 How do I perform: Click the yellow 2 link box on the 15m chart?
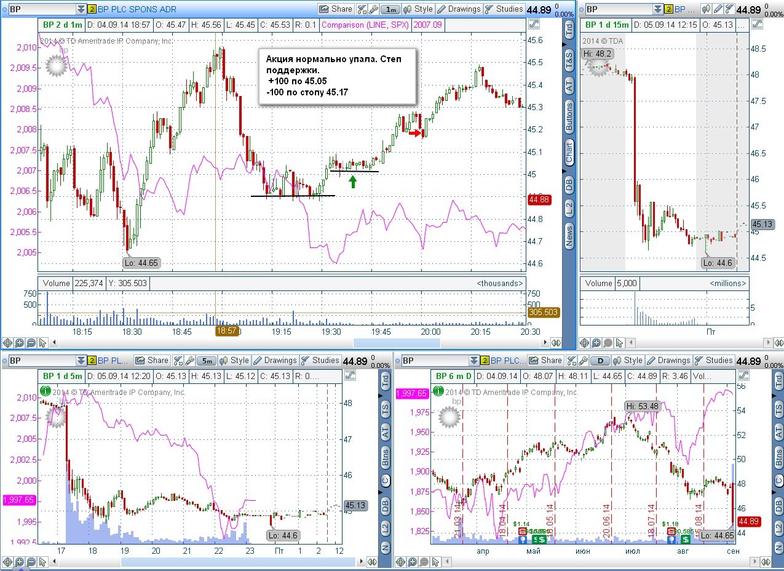coord(668,9)
